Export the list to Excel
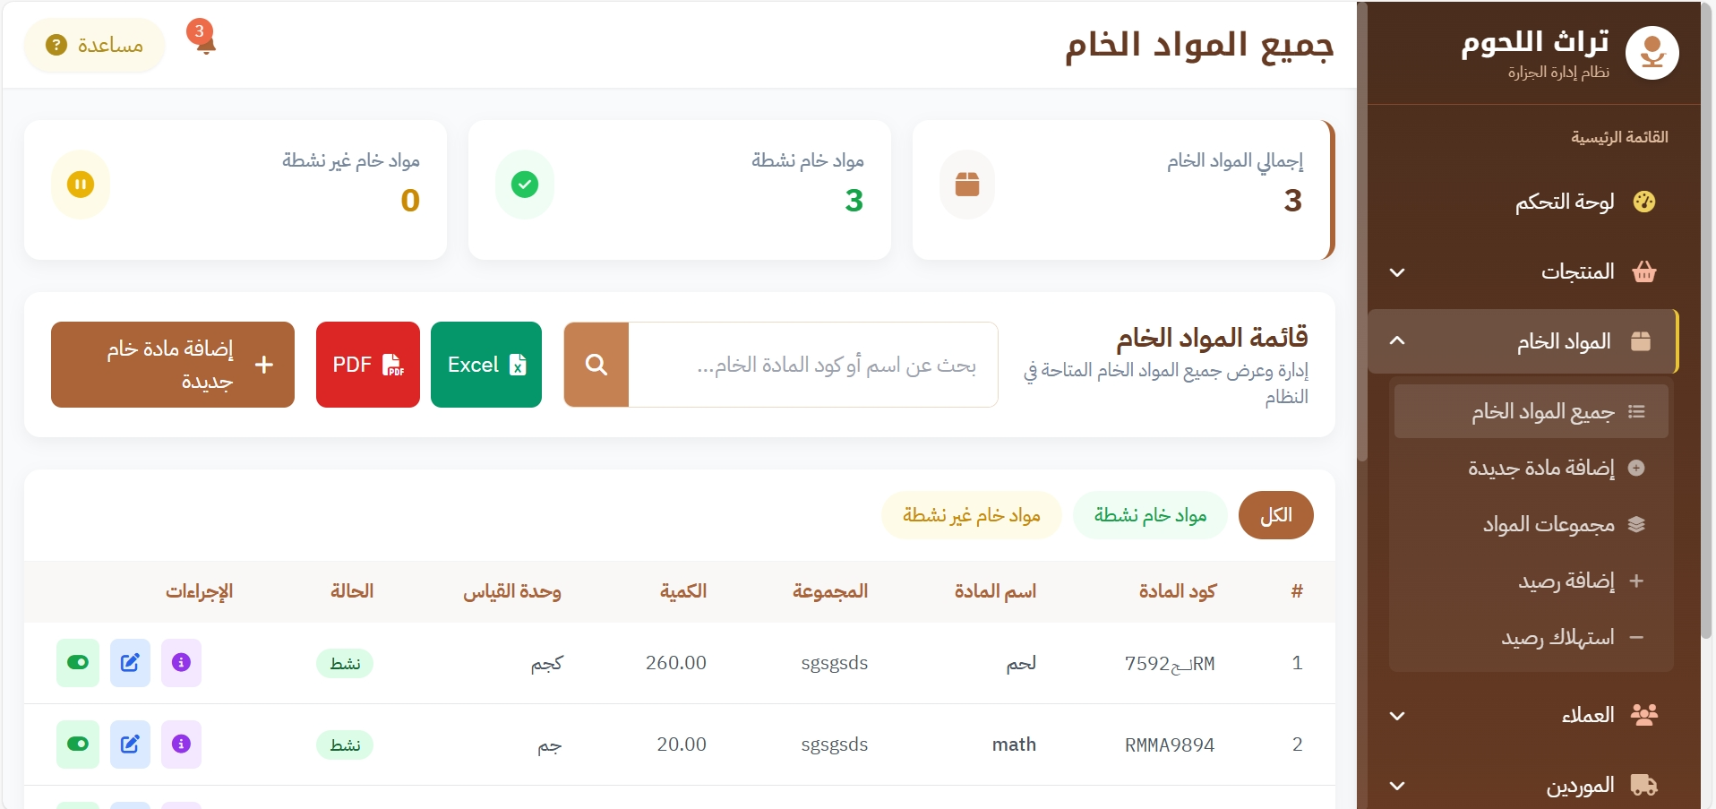The width and height of the screenshot is (1716, 809). [486, 365]
